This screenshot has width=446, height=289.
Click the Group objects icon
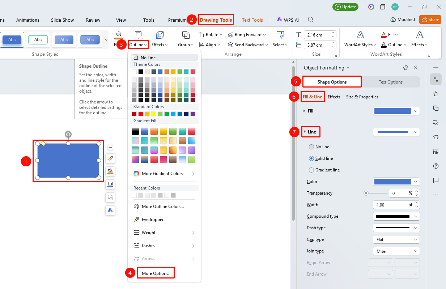click(x=186, y=35)
